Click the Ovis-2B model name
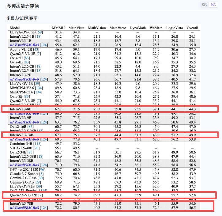The image size is (222, 216). coord(16,58)
